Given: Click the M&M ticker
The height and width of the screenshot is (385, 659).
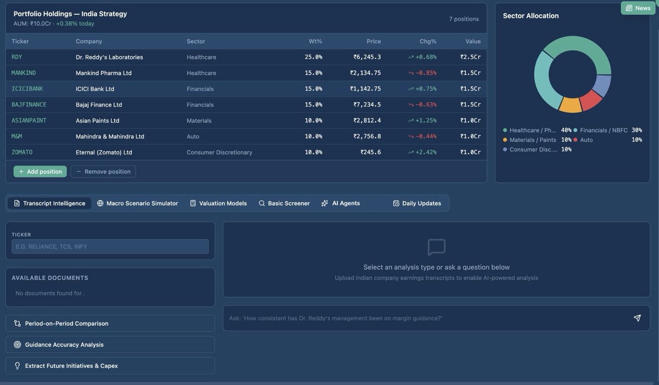Looking at the screenshot, I should [x=17, y=137].
